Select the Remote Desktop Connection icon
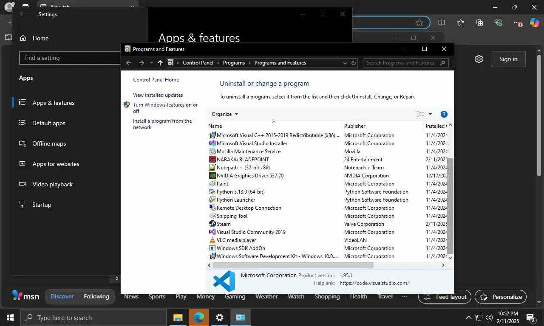 tap(212, 208)
